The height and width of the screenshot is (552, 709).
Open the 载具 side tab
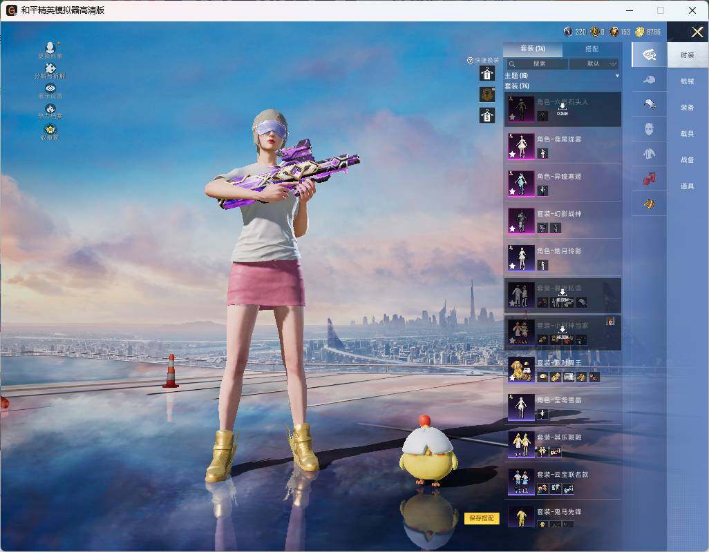pos(688,134)
